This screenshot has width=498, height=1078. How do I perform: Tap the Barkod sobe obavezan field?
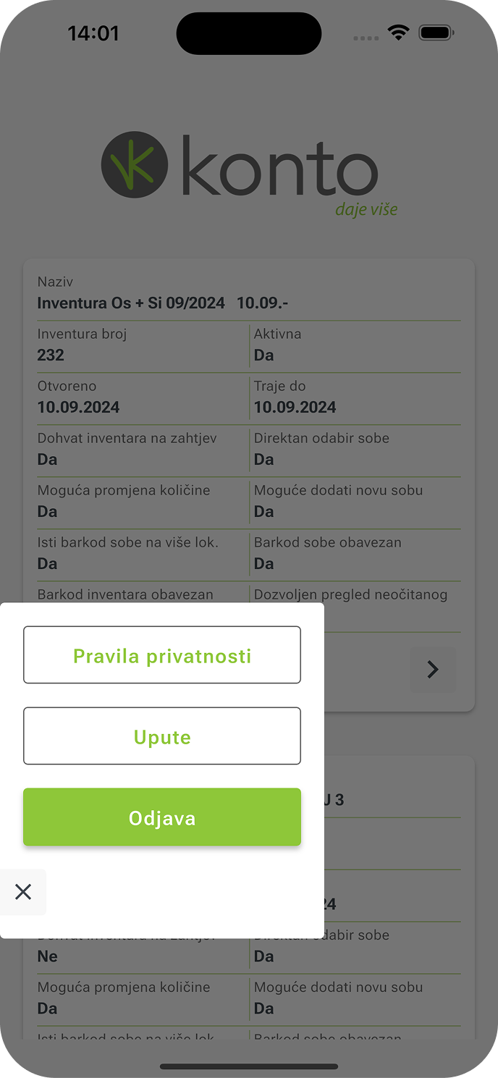click(x=327, y=552)
